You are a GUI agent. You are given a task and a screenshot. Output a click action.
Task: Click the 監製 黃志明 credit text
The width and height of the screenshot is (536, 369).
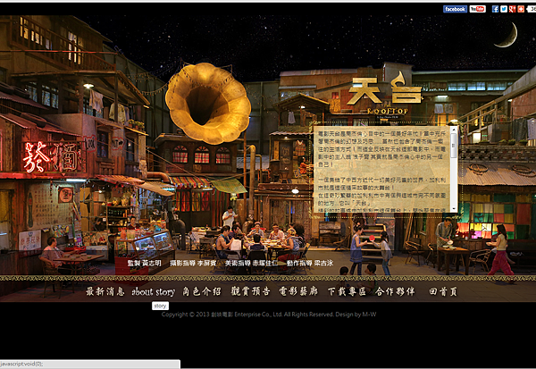pyautogui.click(x=144, y=264)
